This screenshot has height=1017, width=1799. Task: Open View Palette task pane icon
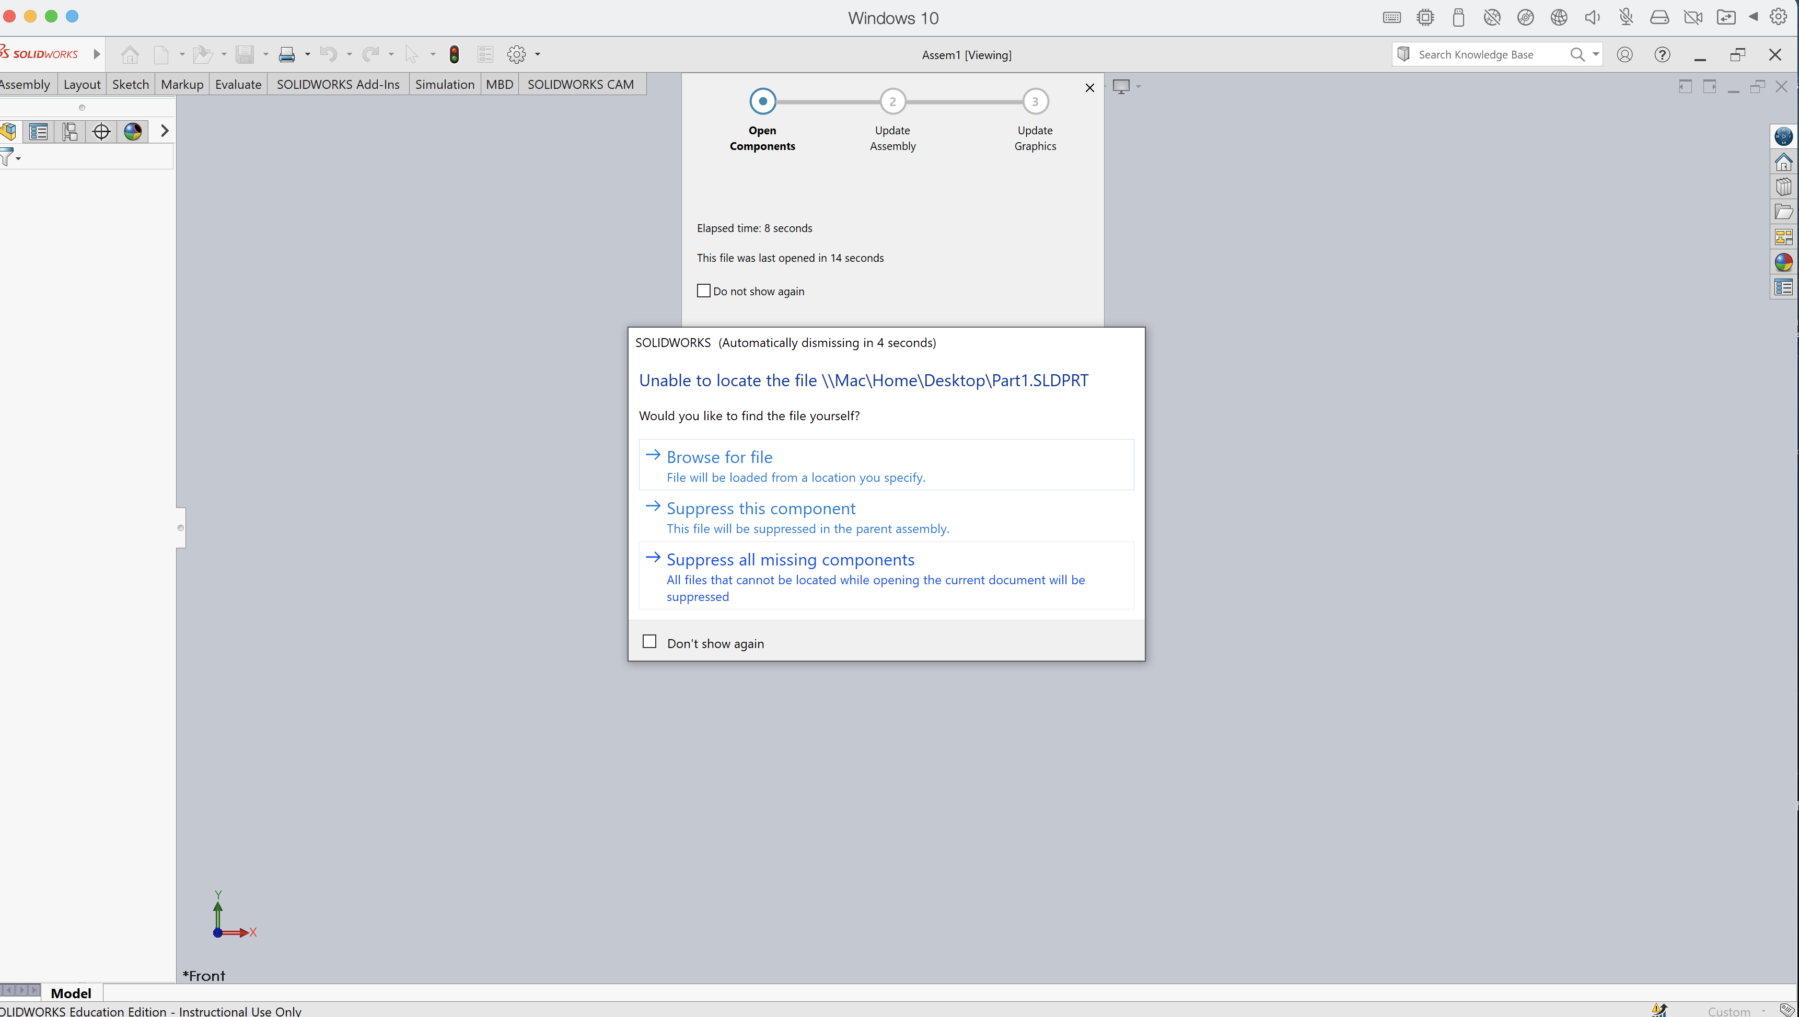[1784, 237]
